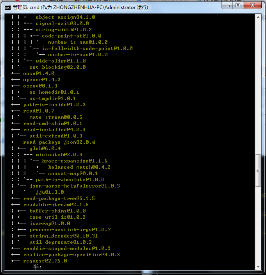Viewport: 266px width, 275px height.
Task: Click the line minimatch@3.0.3
Action: tap(59, 155)
